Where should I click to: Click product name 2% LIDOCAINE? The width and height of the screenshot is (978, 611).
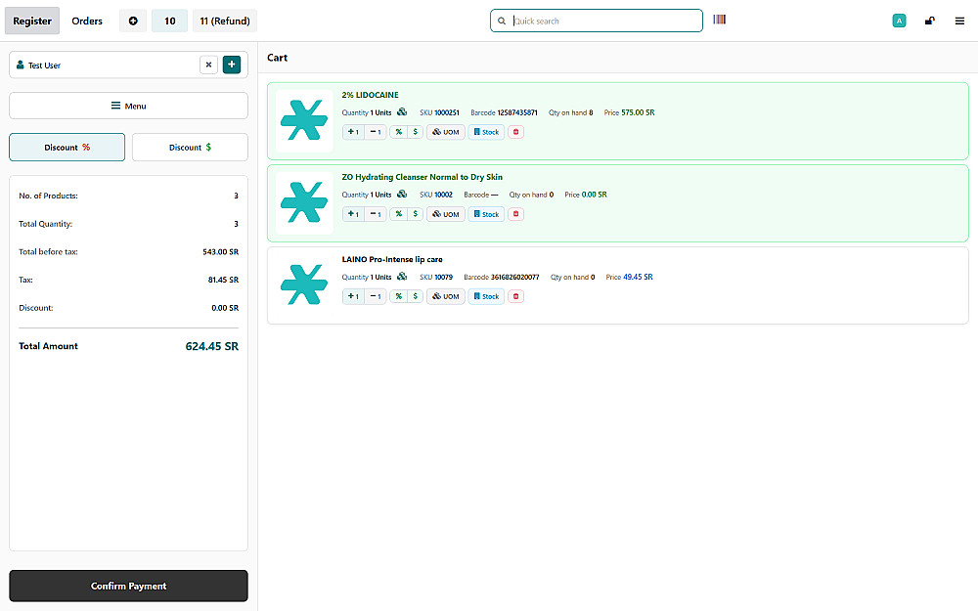pyautogui.click(x=370, y=96)
